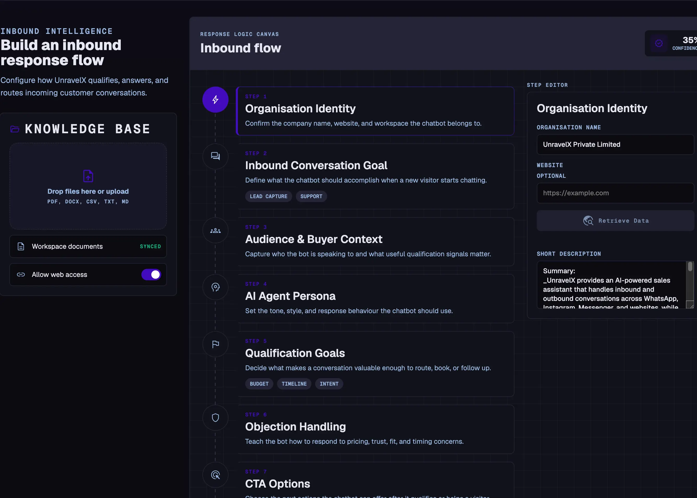The height and width of the screenshot is (498, 697).
Task: Open the Workspace documents row
Action: tap(88, 247)
